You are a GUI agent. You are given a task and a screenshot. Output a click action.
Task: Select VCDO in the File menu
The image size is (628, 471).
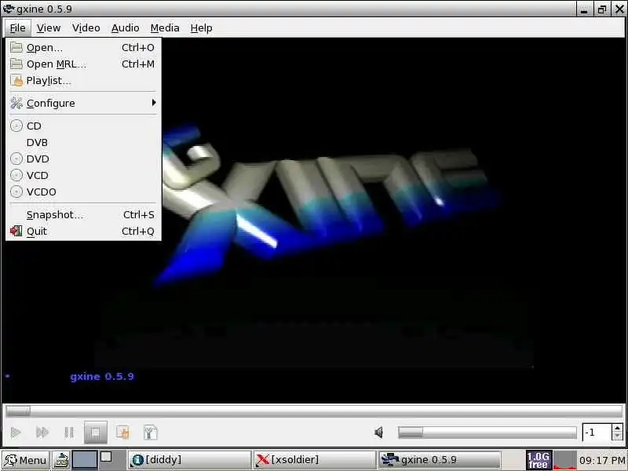(83, 192)
